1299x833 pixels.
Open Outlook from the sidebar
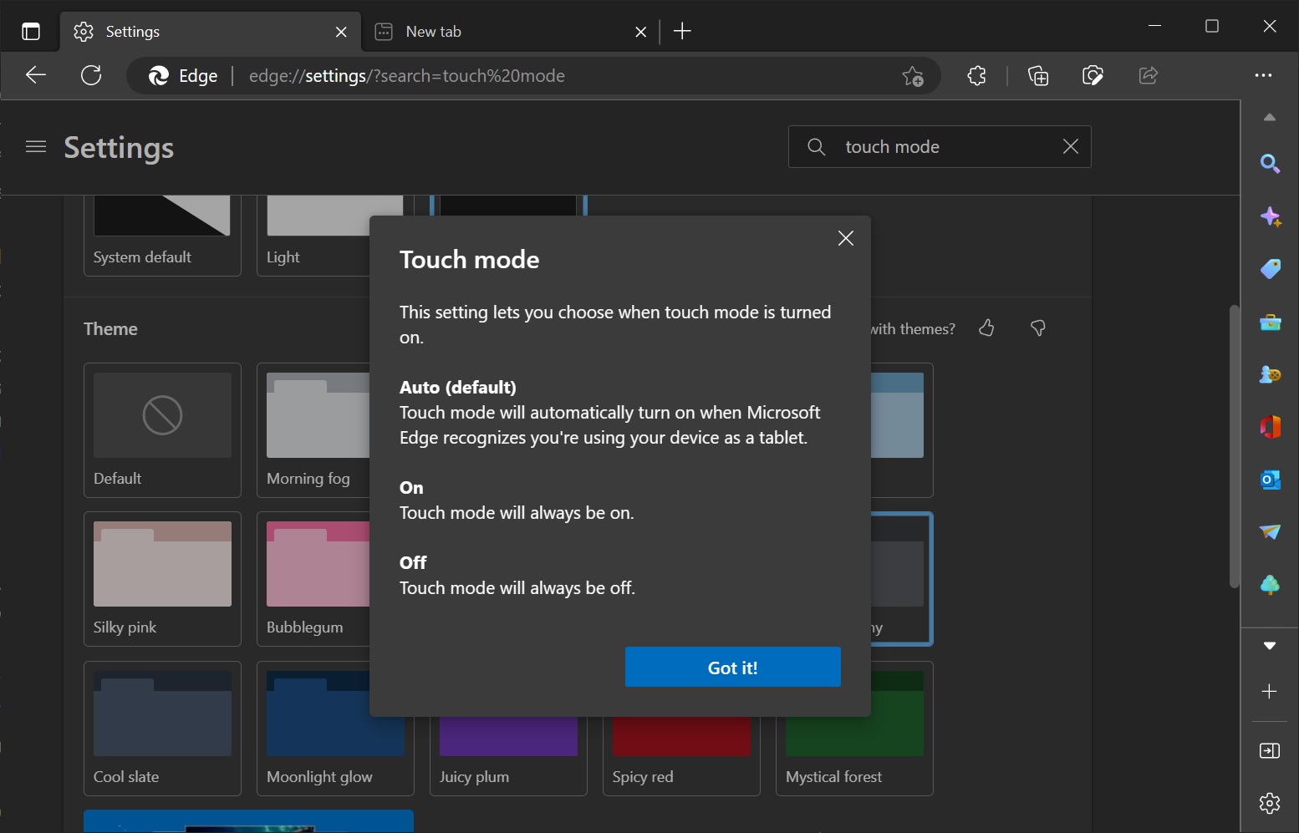pyautogui.click(x=1270, y=480)
